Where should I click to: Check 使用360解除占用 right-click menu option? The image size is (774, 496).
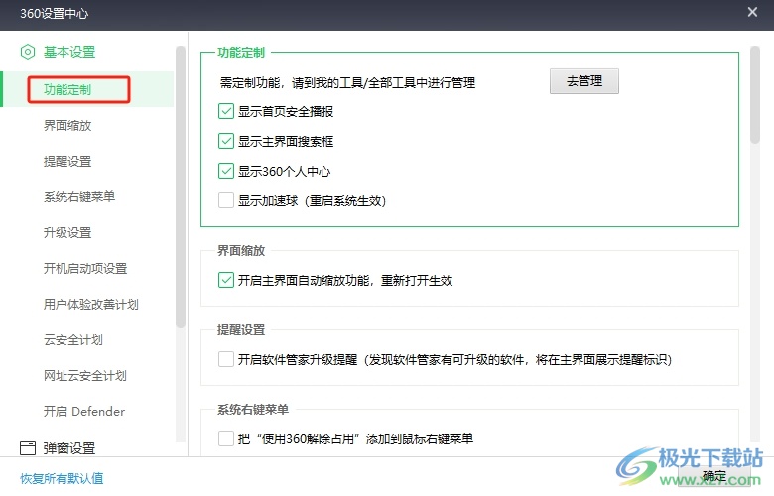click(x=226, y=438)
